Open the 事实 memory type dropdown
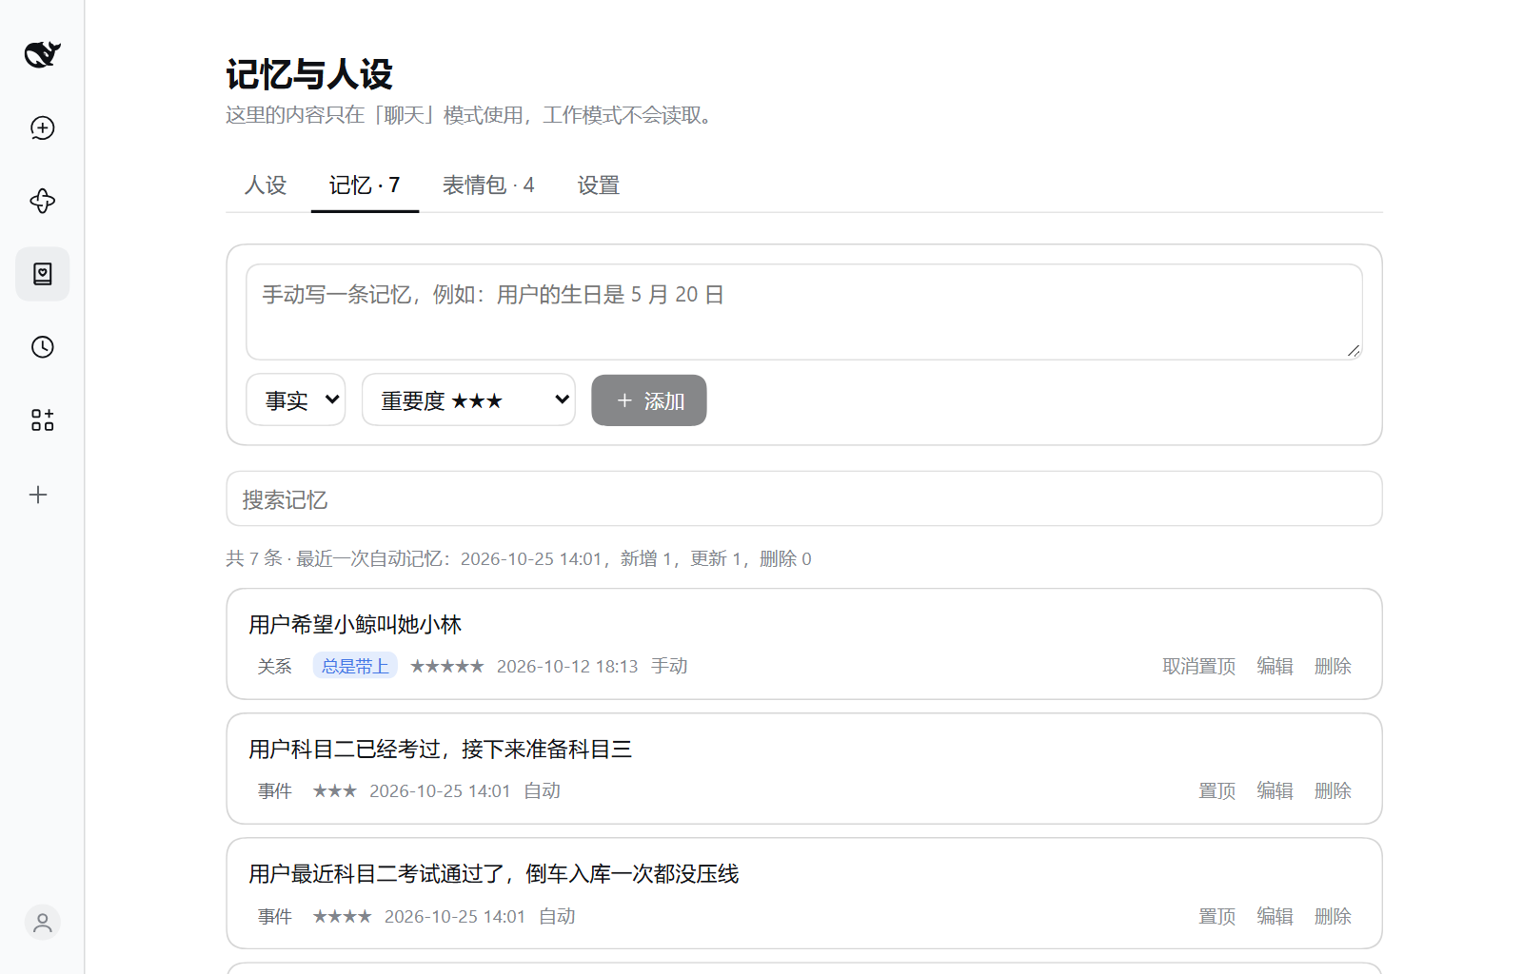This screenshot has height=974, width=1523. tap(296, 400)
